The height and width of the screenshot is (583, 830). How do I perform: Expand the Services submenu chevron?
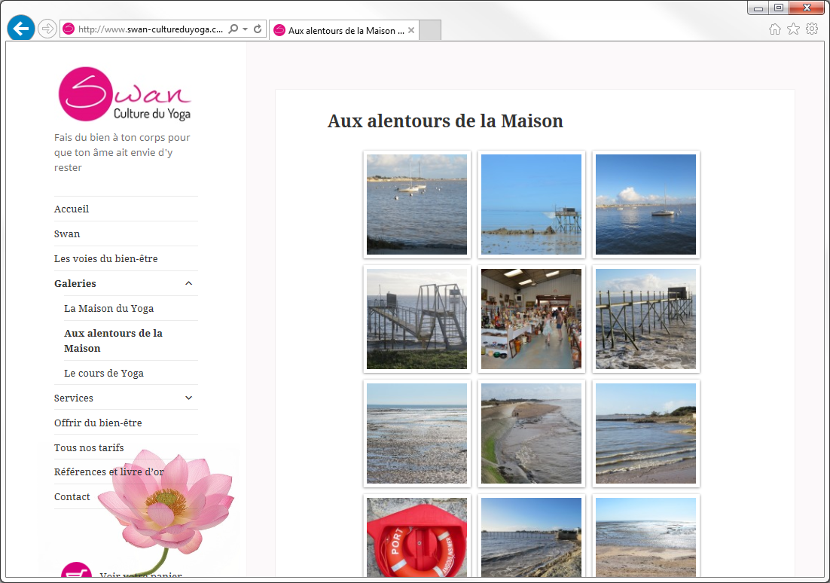click(x=188, y=398)
